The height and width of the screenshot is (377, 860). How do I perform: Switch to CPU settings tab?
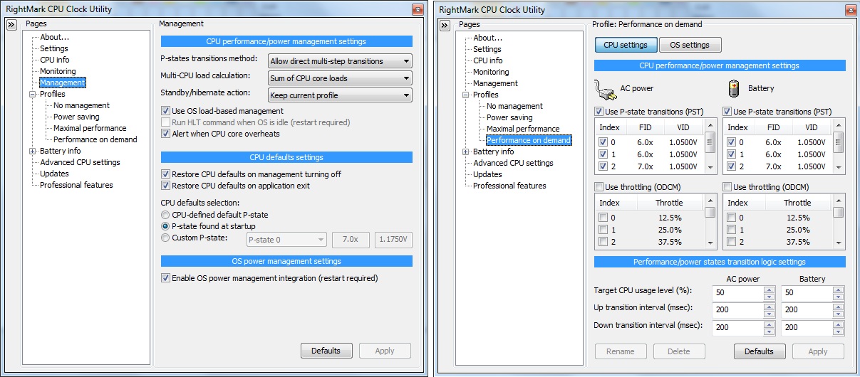coord(626,45)
